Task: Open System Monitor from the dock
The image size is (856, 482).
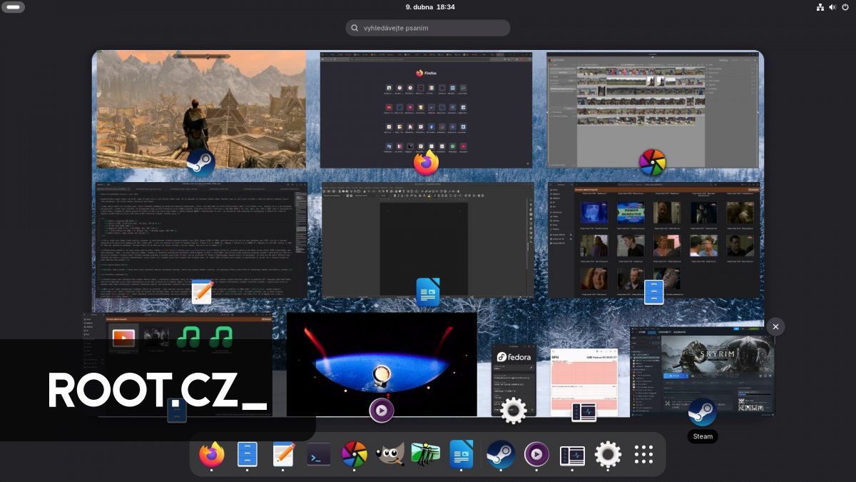Action: click(x=571, y=454)
